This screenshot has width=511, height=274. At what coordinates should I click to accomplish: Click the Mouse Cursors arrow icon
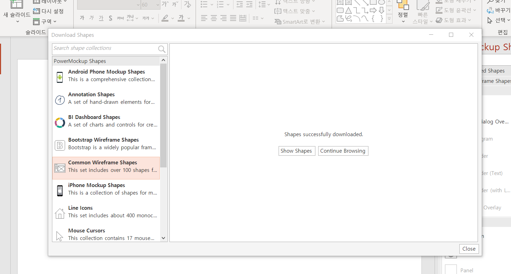(x=60, y=236)
